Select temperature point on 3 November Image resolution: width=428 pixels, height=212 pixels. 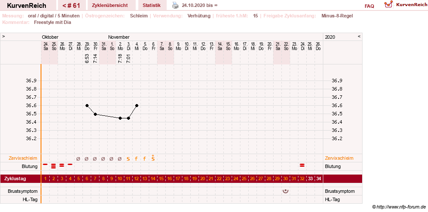point(128,118)
